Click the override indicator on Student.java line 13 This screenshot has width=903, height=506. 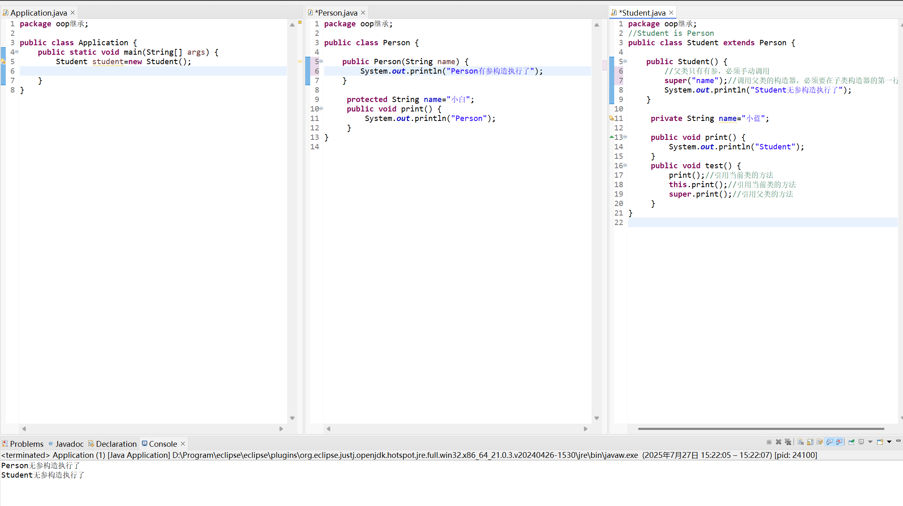pos(612,137)
